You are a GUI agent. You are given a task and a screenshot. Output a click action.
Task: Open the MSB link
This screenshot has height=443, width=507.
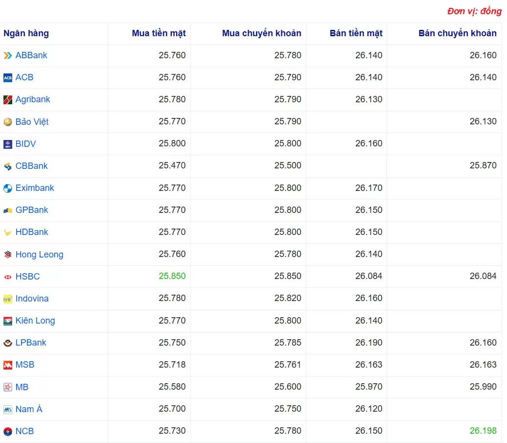click(25, 365)
